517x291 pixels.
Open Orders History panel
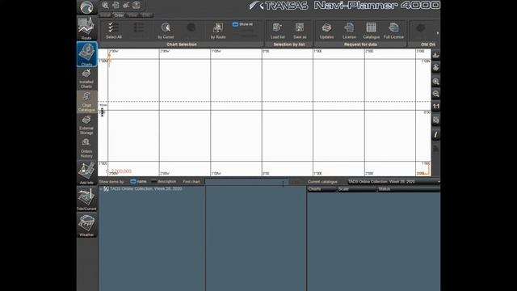point(86,148)
